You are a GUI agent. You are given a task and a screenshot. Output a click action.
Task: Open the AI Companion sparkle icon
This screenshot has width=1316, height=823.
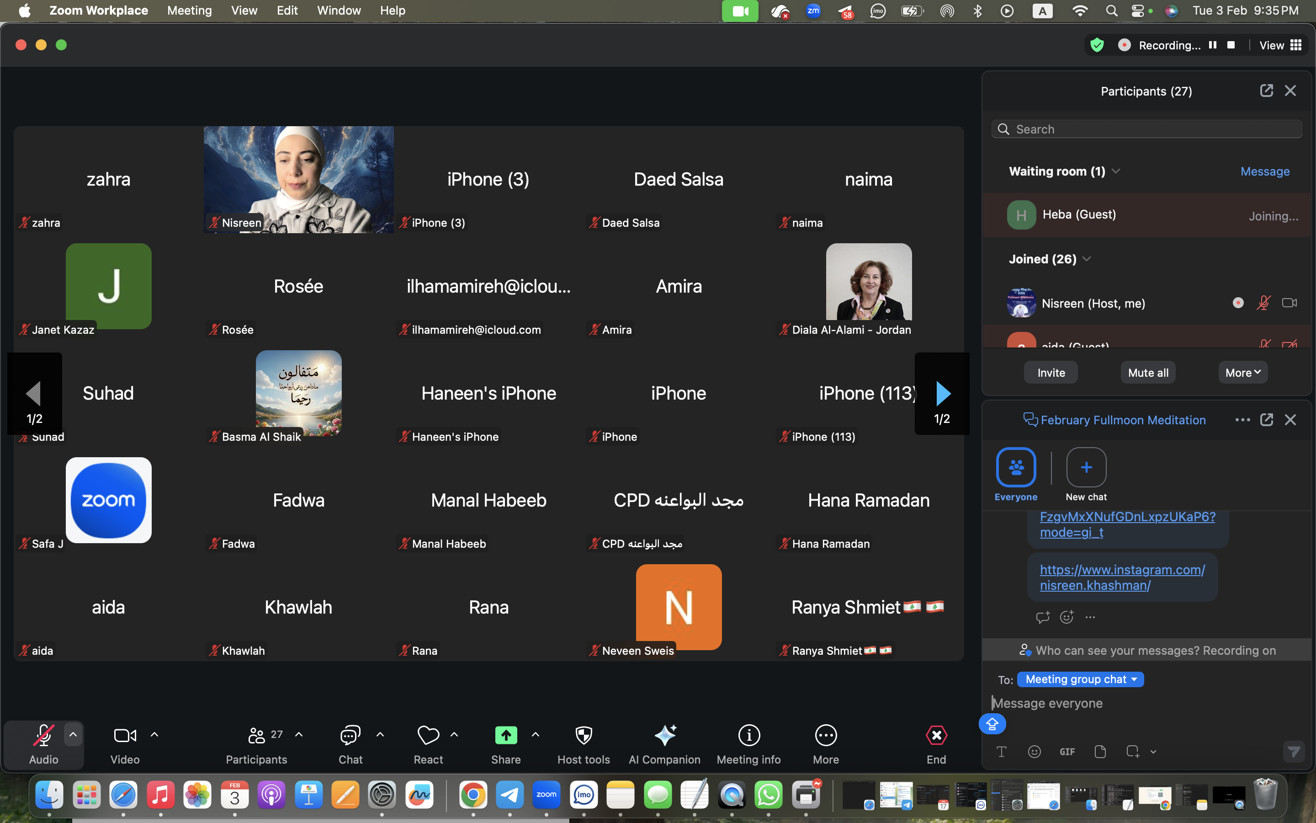click(664, 735)
